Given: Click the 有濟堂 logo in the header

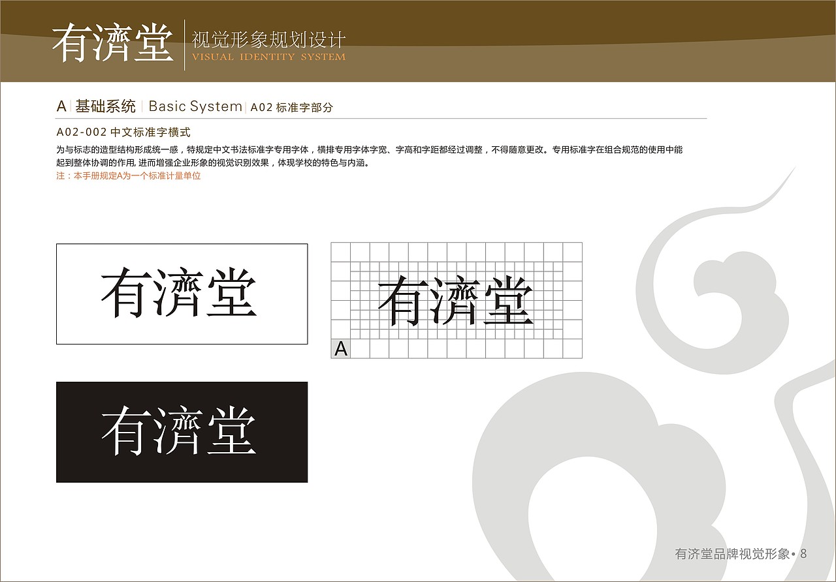Looking at the screenshot, I should 113,44.
